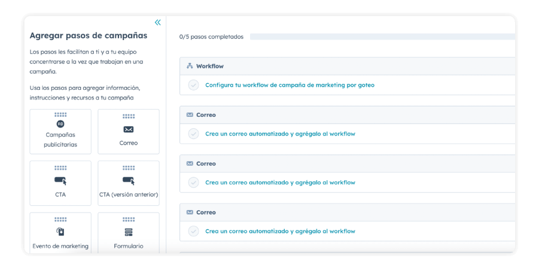Click the first Correo section envelope icon
Image resolution: width=539 pixels, height=270 pixels.
coord(190,115)
